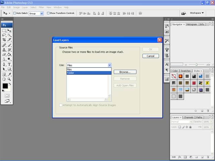Open the Use dropdown arrow
This screenshot has width=215, height=161.
tap(110, 65)
